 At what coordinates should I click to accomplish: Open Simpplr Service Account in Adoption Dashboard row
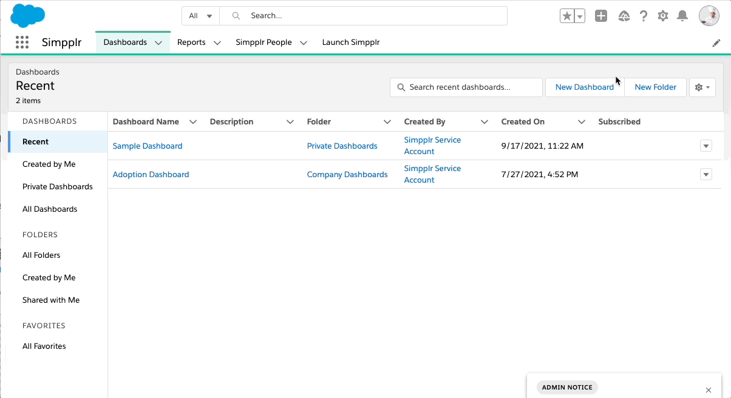point(432,174)
